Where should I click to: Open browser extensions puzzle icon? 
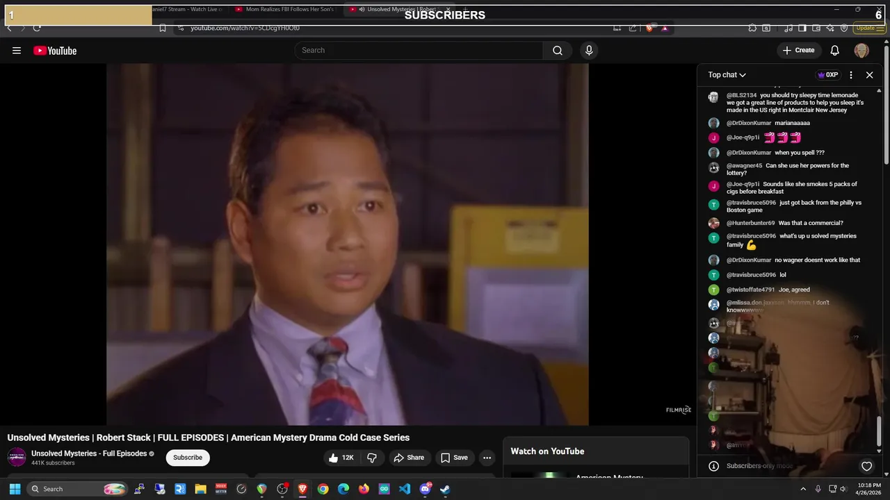click(752, 28)
